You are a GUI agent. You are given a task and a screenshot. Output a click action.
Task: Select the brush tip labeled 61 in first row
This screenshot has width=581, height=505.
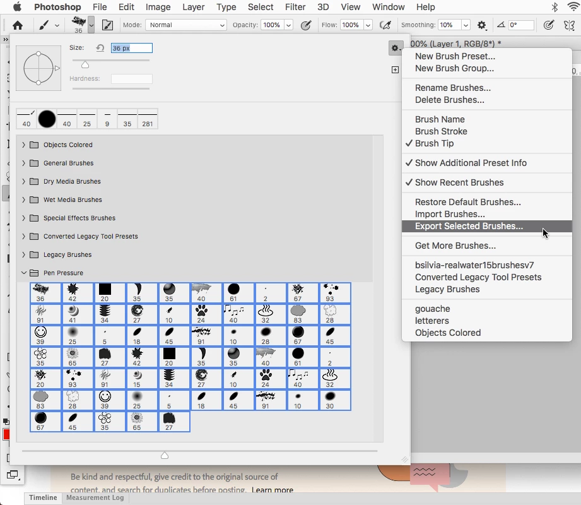238,292
